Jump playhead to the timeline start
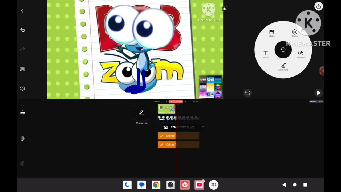341x192 pixels. pos(23,138)
